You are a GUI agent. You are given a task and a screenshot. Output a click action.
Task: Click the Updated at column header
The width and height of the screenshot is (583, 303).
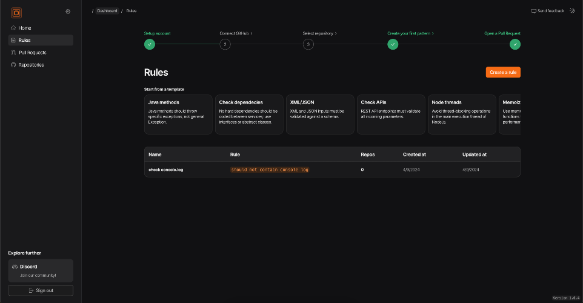pyautogui.click(x=475, y=155)
